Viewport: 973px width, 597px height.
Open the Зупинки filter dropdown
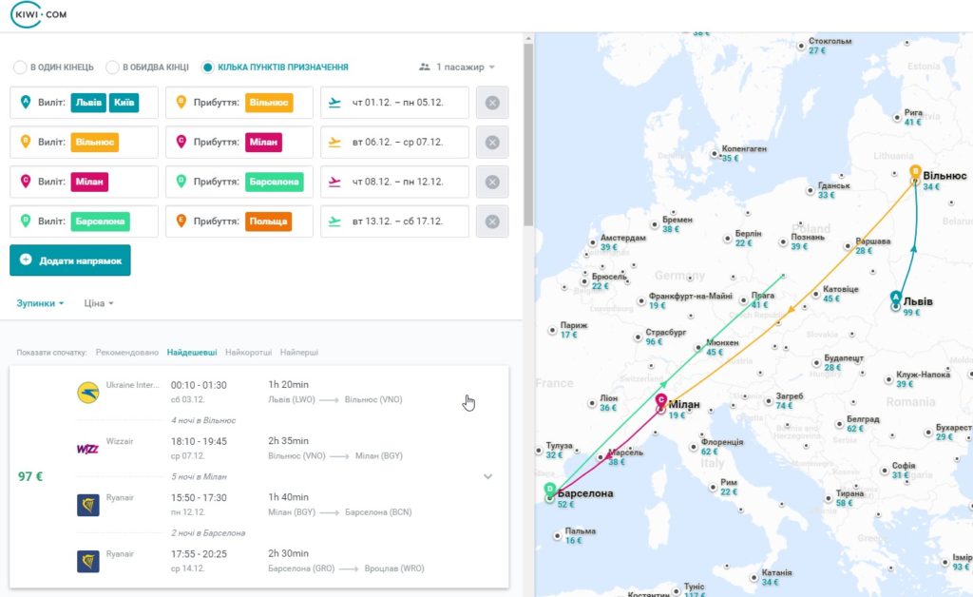point(40,303)
